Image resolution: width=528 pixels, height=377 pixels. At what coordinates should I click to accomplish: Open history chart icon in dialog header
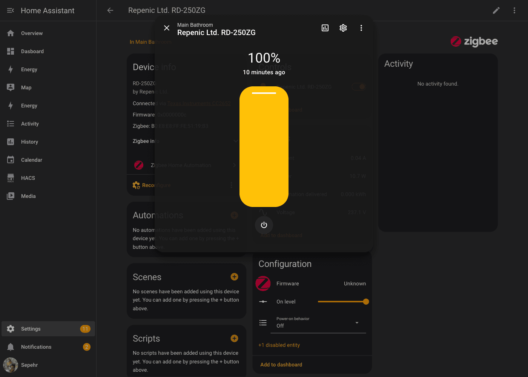325,28
